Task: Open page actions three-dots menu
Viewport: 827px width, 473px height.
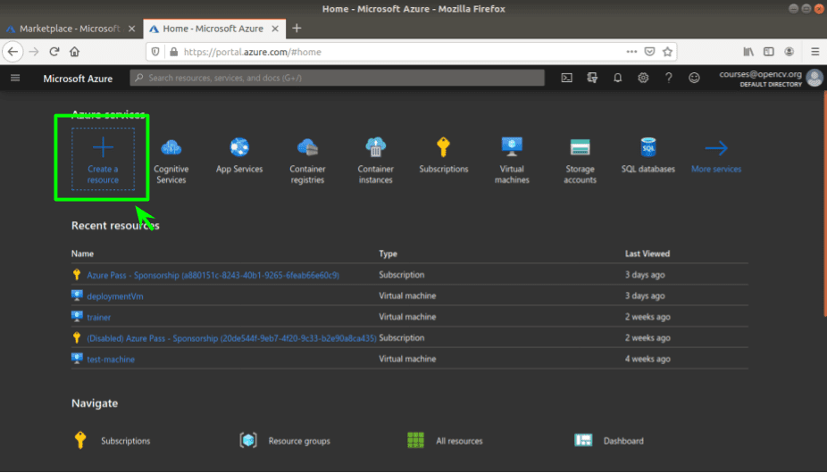Action: tap(631, 52)
